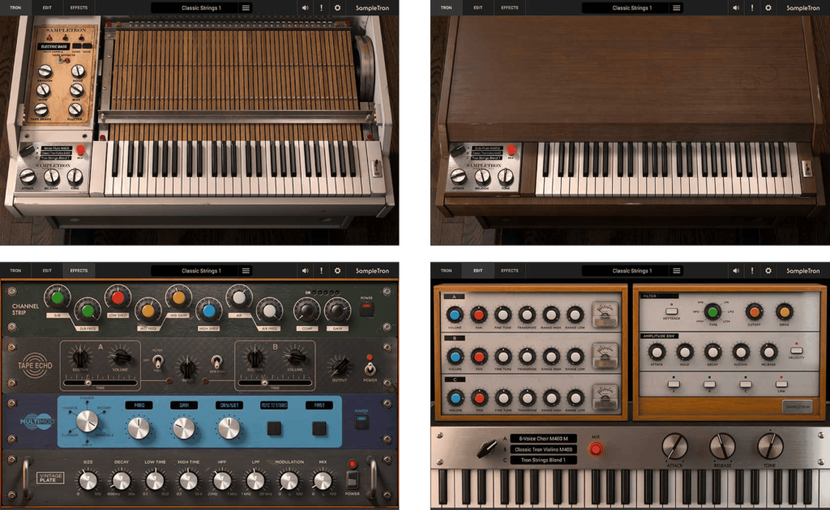Screen dimensions: 830x510
Task: Click speaker icon in the open-lid Tron window
Action: coord(305,8)
